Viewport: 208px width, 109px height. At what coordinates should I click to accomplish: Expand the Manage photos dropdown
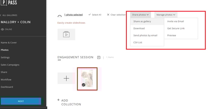click(x=166, y=15)
